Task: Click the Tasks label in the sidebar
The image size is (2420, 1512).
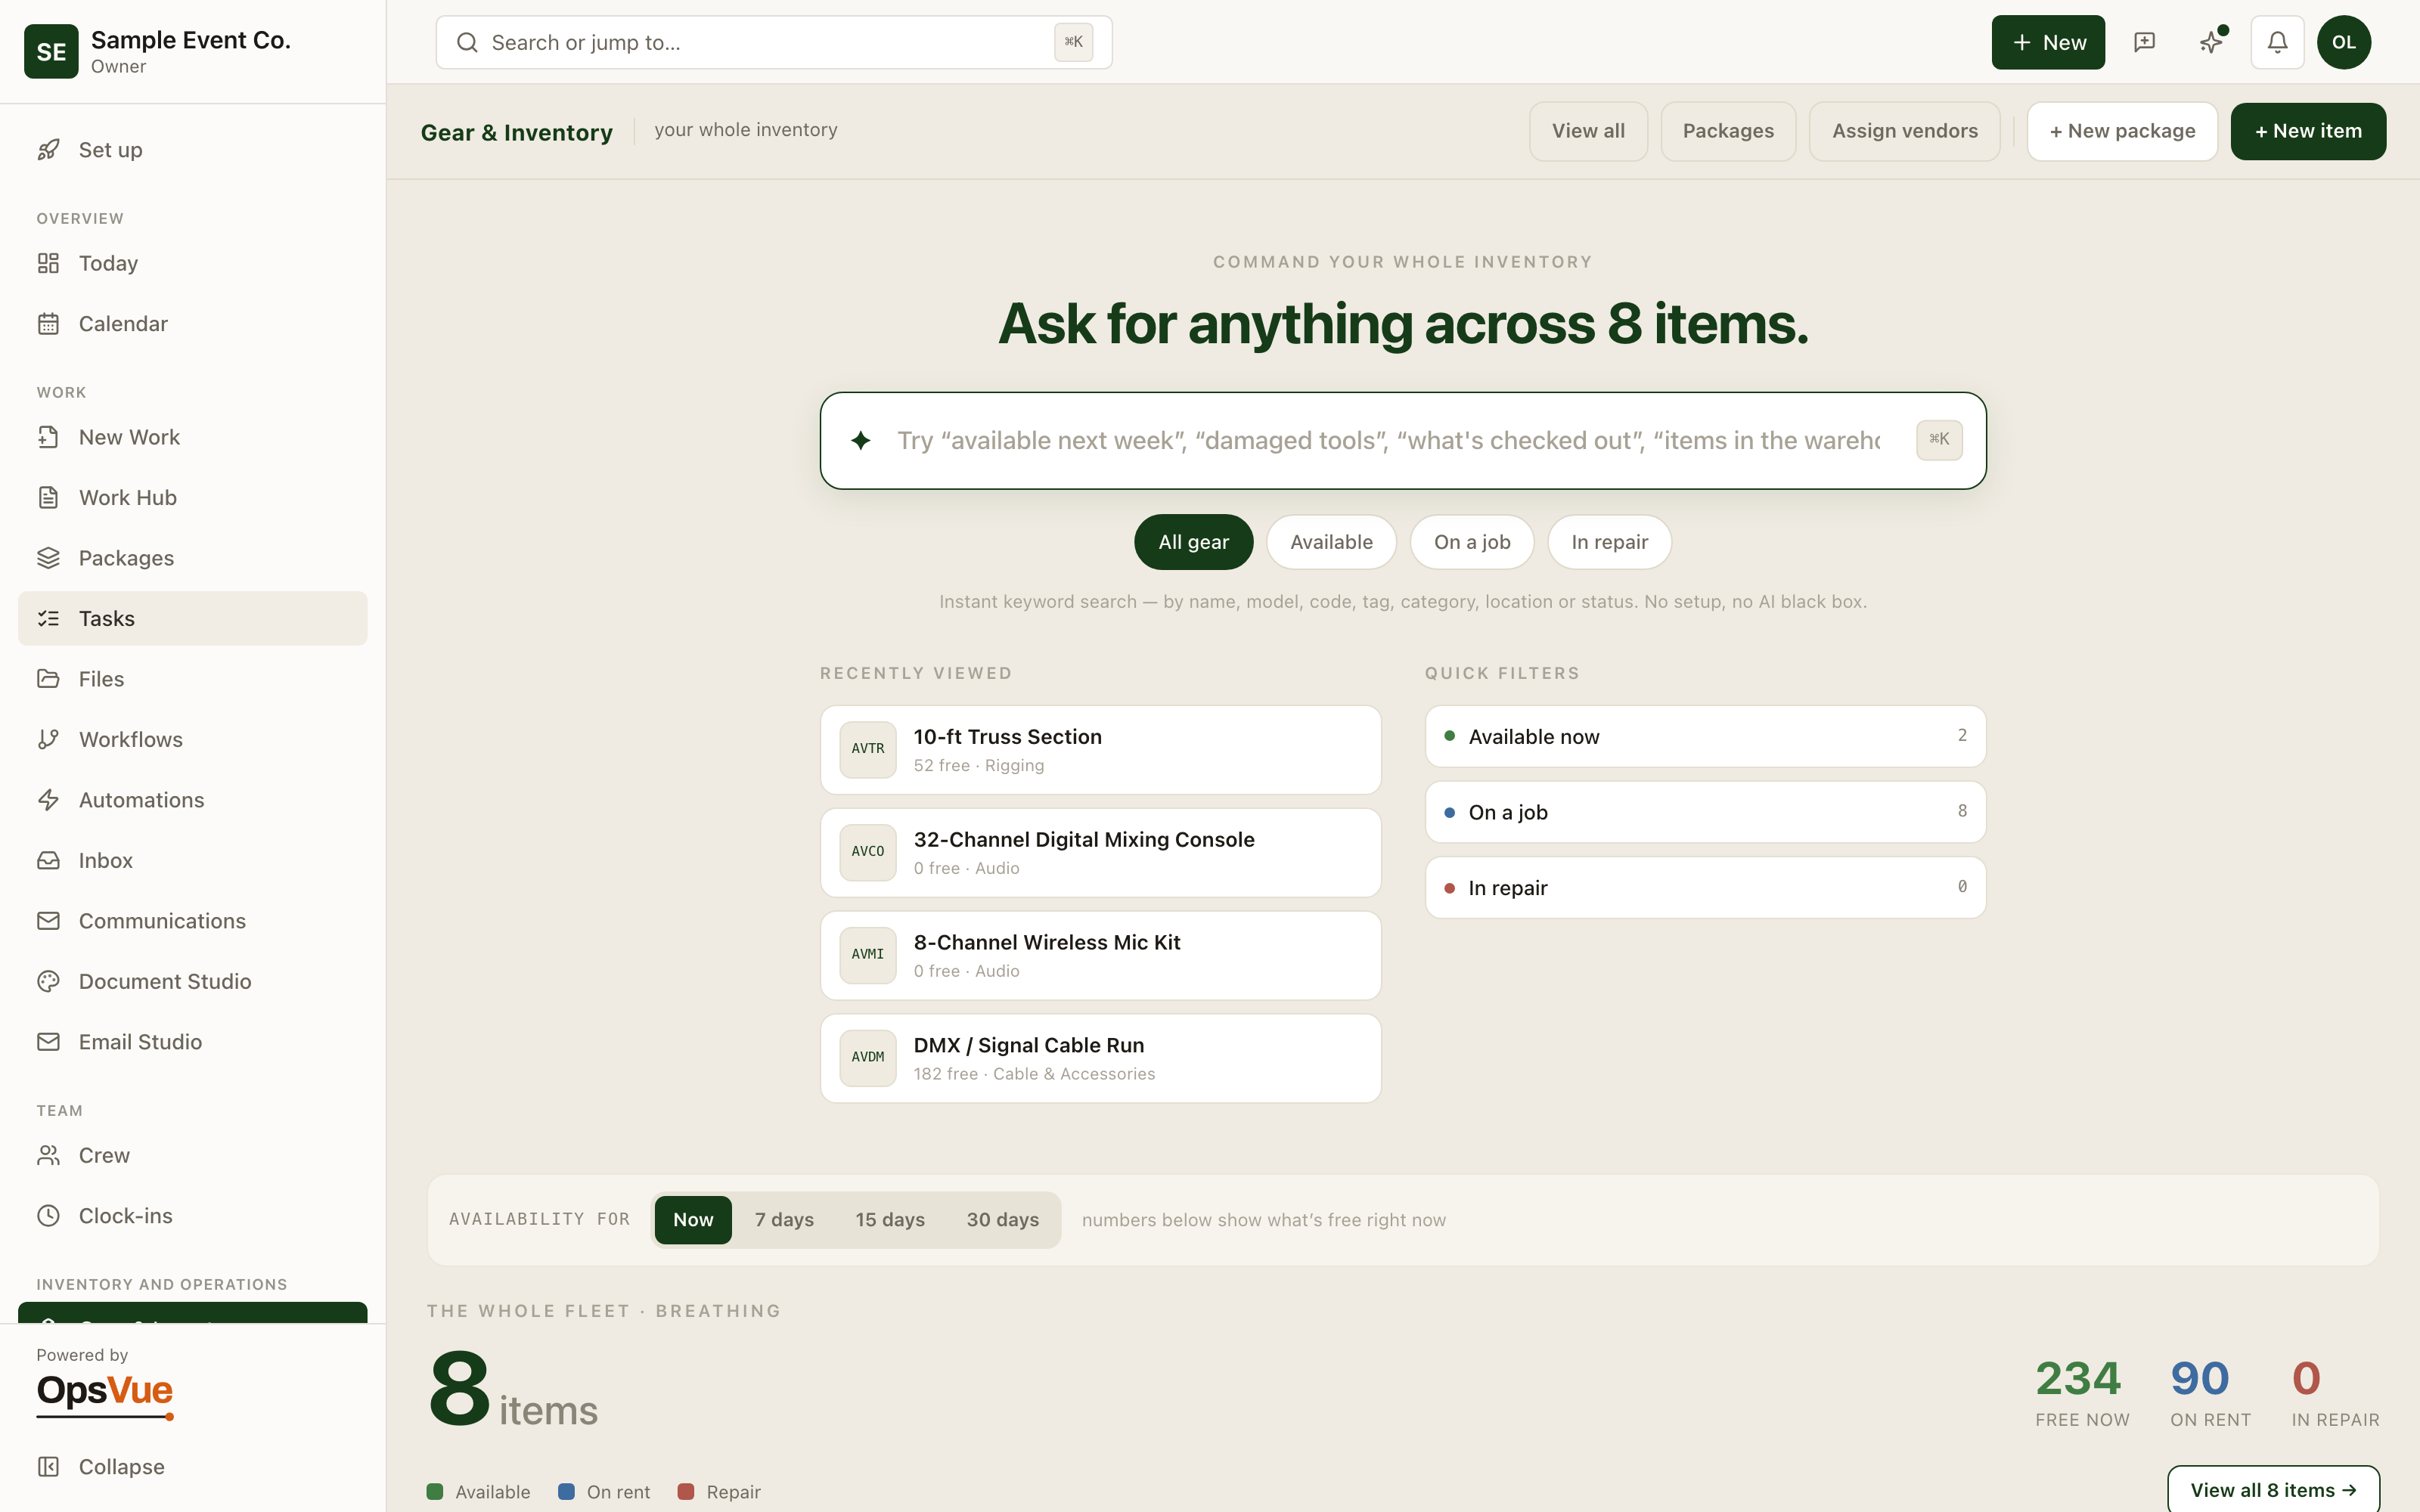Action: (107, 619)
